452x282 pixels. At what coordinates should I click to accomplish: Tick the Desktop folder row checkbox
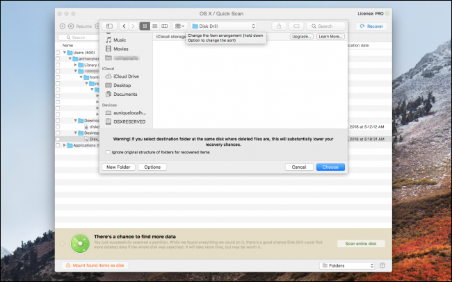tap(58, 133)
